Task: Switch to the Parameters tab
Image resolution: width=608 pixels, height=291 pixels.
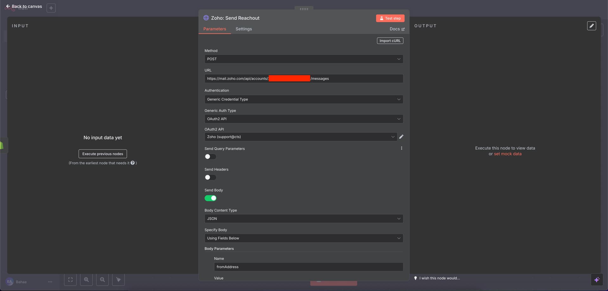Action: (215, 29)
